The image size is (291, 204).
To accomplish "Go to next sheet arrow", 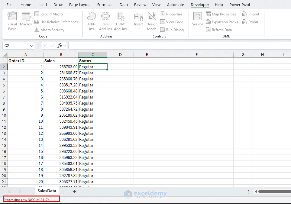I will coord(19,191).
